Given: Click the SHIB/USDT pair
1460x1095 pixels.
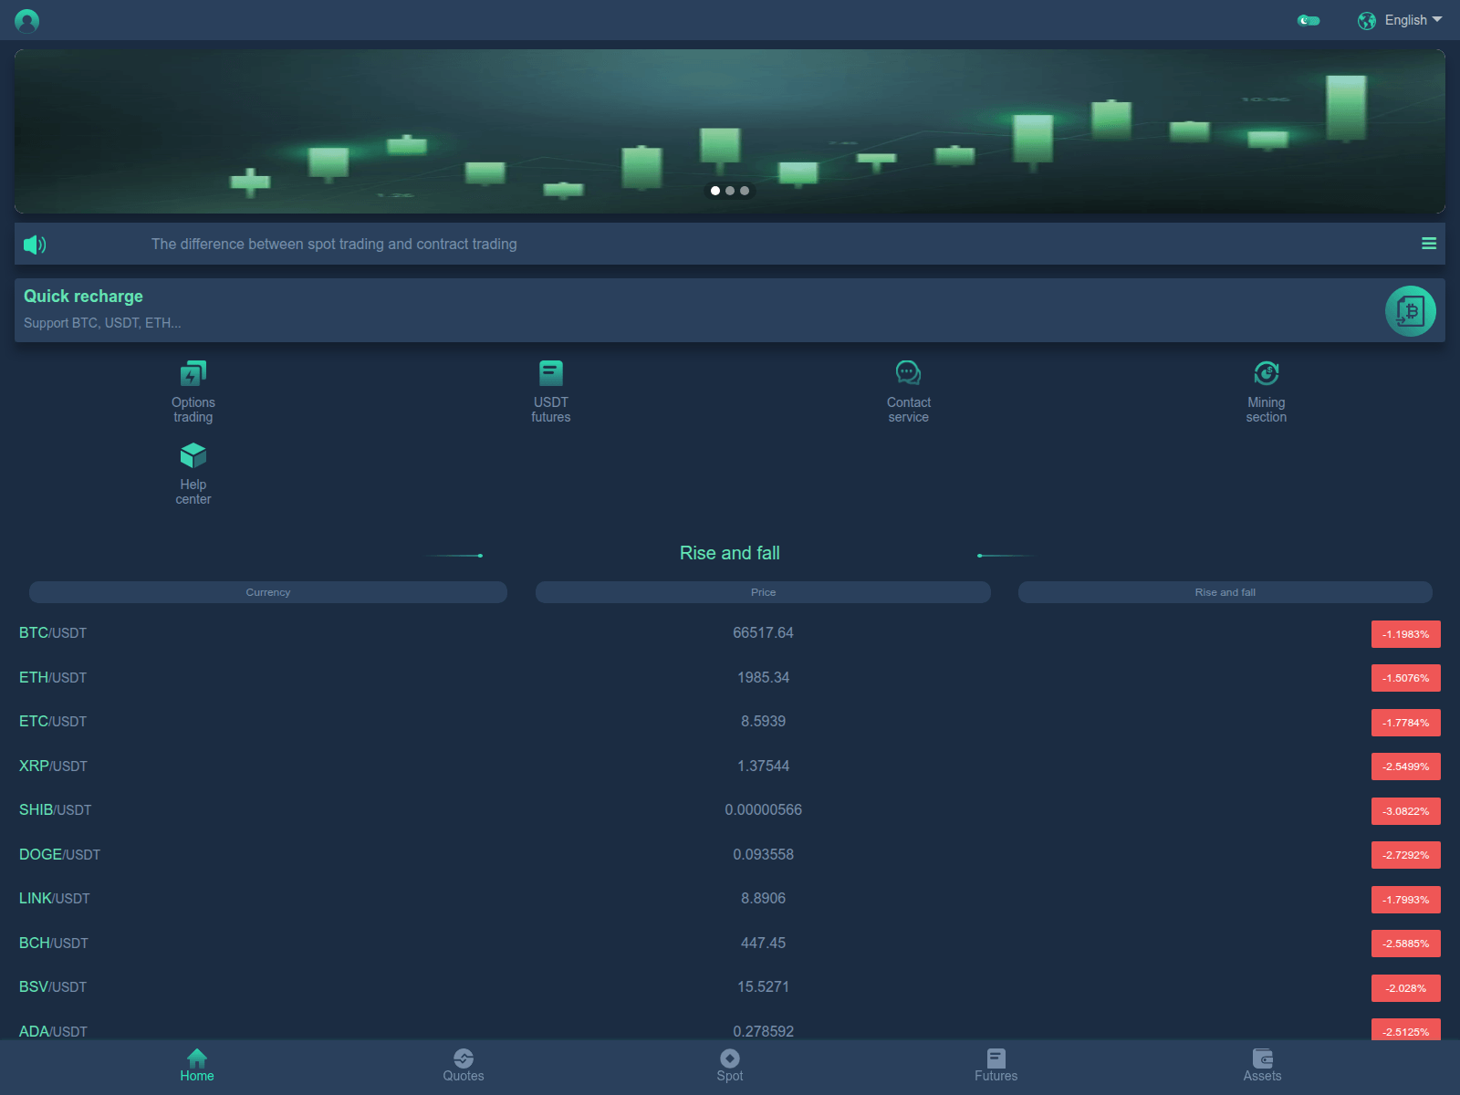Looking at the screenshot, I should [56, 809].
